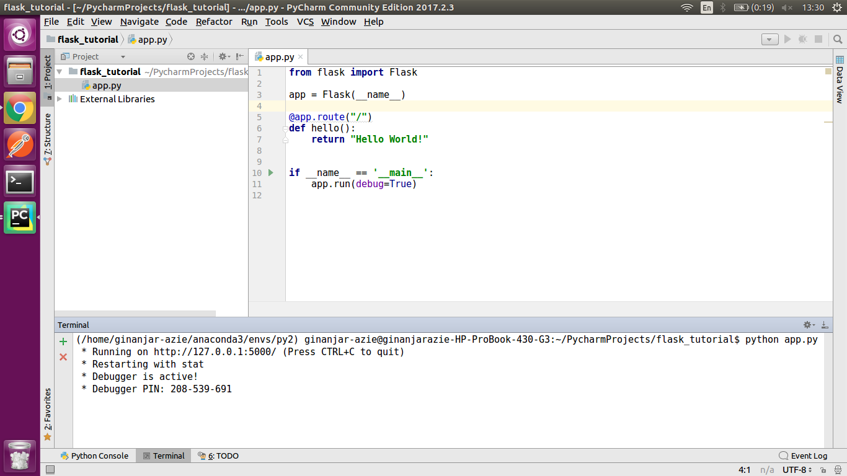Expand the External Libraries tree node
The height and width of the screenshot is (476, 847).
[x=60, y=99]
